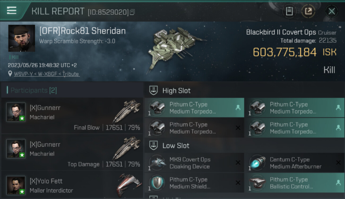Select the MK9 Covert Ops Cloaking Device
Viewport: 345px width, 199px height.
coord(194,163)
